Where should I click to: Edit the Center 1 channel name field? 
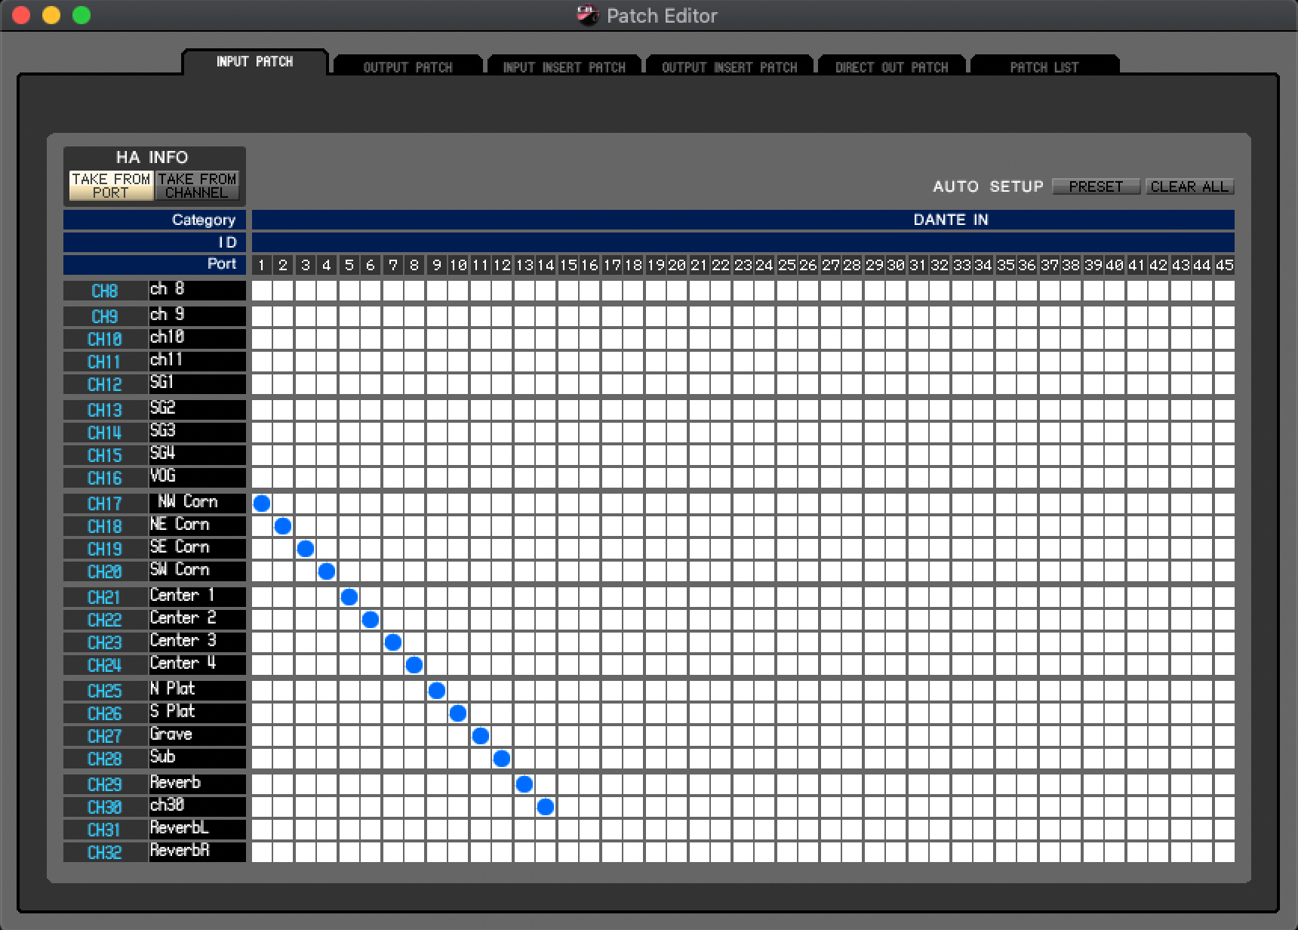[x=198, y=597]
